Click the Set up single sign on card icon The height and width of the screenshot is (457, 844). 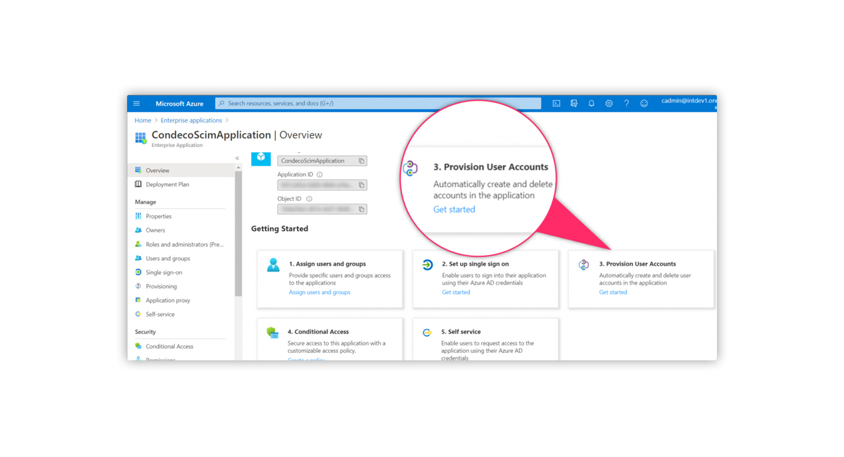click(x=428, y=265)
